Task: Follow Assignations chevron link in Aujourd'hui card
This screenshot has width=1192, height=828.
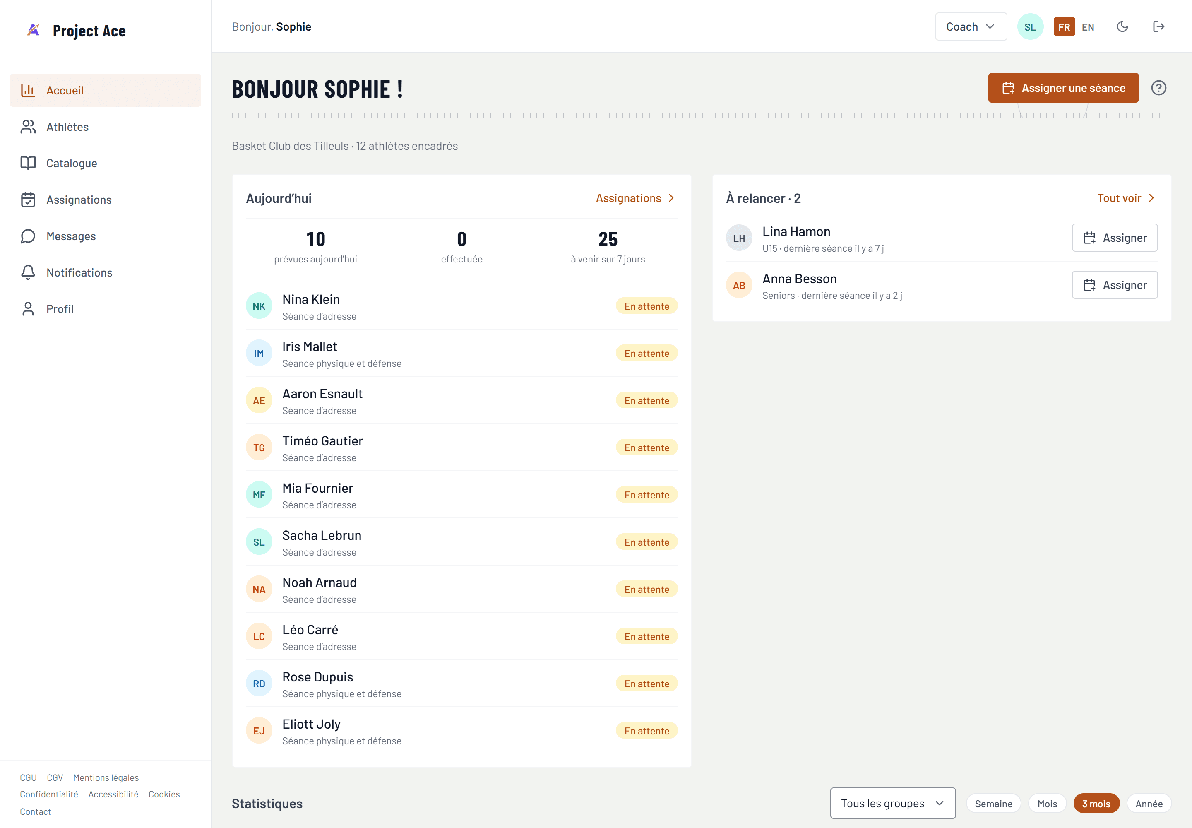Action: pos(635,198)
